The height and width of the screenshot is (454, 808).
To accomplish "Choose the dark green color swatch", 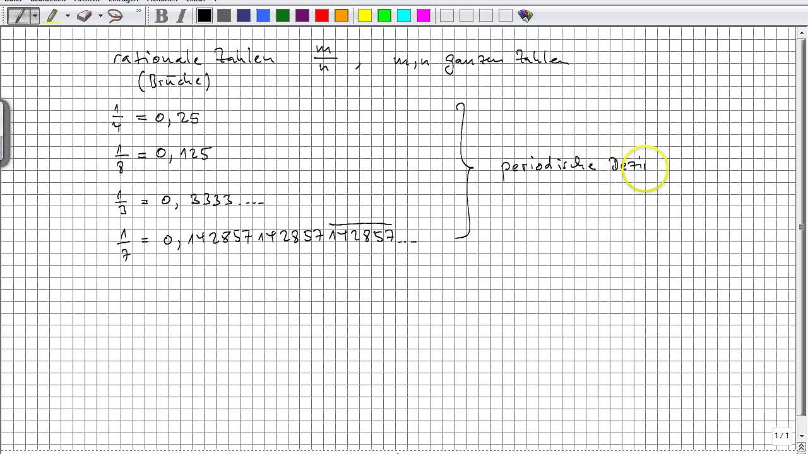I will [283, 16].
